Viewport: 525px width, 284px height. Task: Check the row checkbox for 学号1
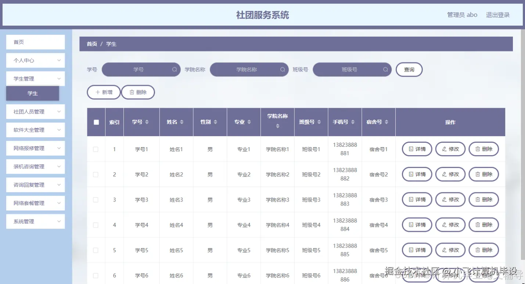click(96, 149)
